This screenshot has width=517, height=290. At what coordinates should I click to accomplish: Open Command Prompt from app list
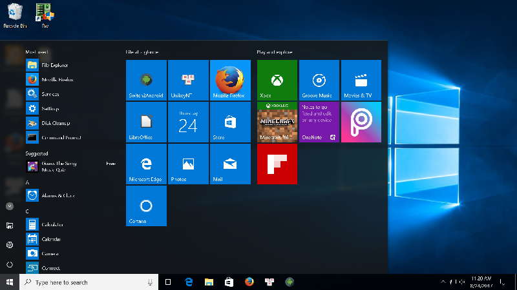71,137
